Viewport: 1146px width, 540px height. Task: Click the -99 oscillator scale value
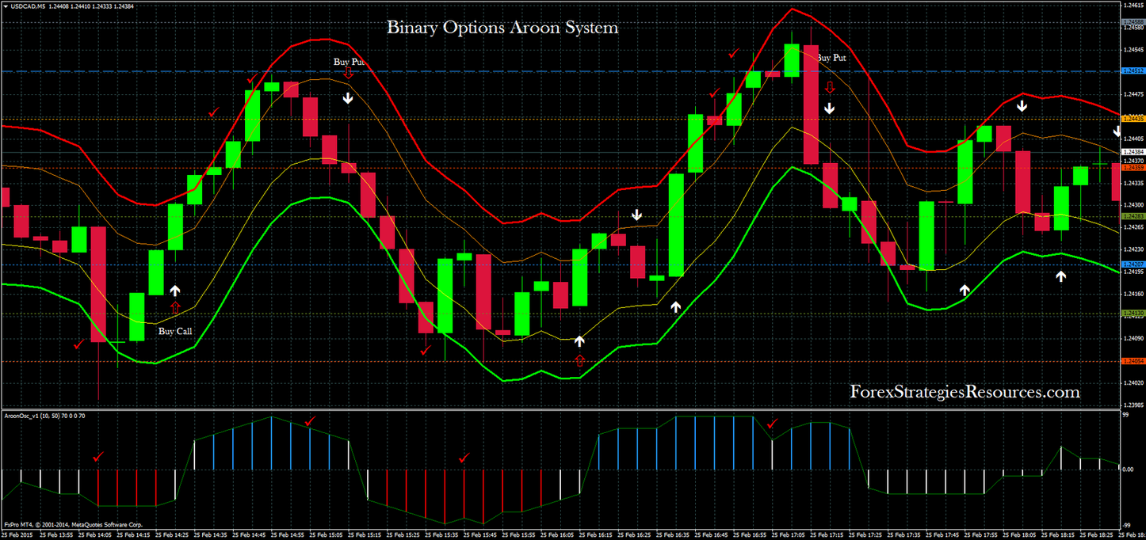tap(1128, 525)
